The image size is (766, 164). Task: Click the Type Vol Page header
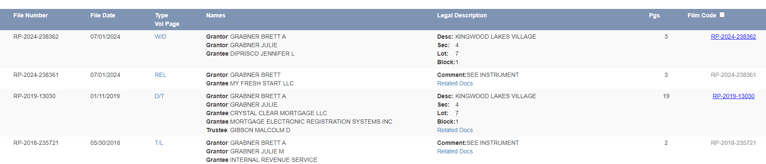pos(167,20)
